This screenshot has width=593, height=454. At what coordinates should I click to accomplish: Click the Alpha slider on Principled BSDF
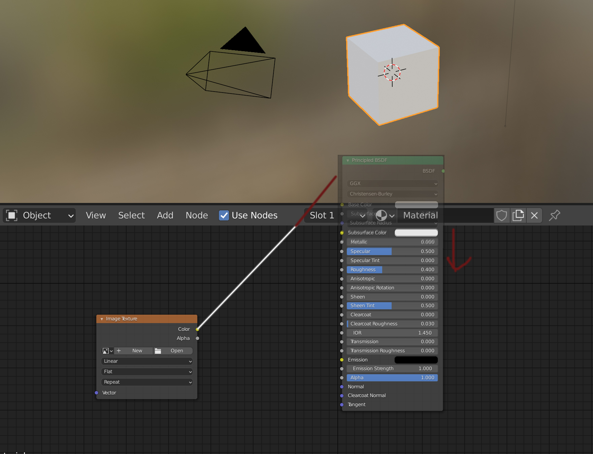pos(392,378)
